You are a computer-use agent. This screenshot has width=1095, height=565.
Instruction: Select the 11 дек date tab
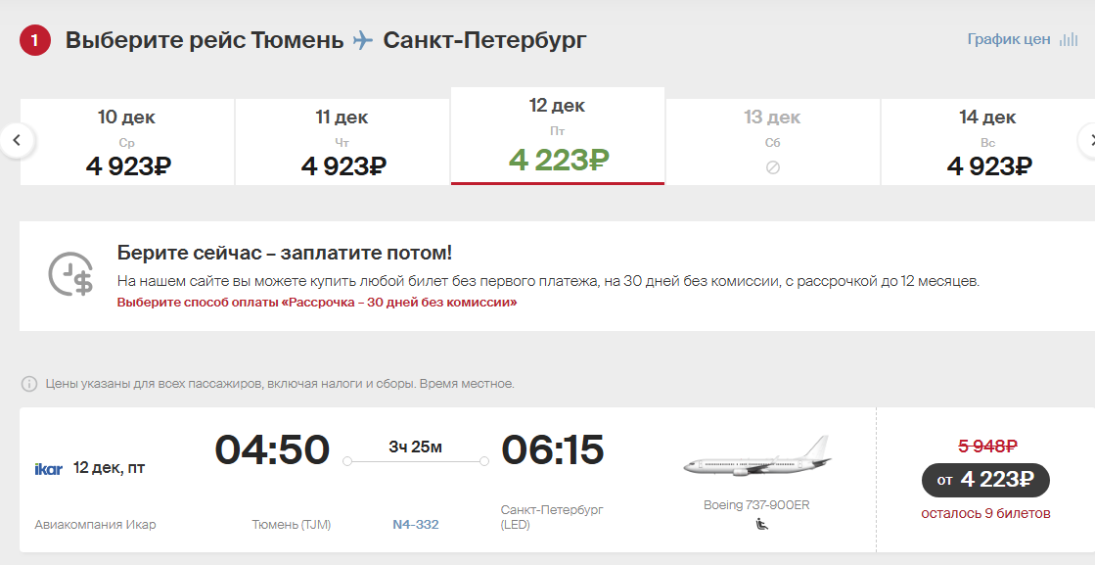tap(342, 142)
